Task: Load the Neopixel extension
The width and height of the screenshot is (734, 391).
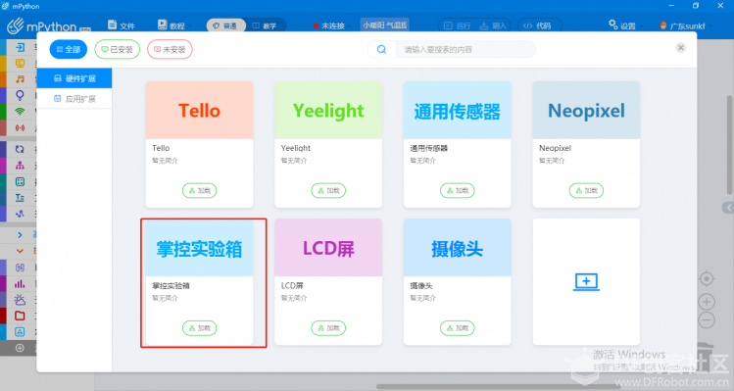Action: [586, 190]
